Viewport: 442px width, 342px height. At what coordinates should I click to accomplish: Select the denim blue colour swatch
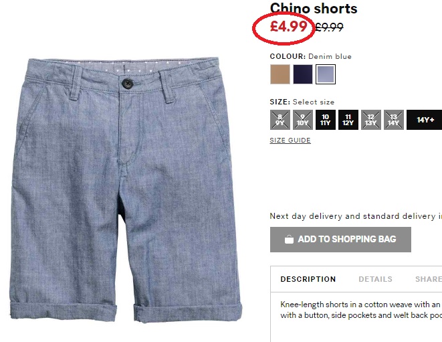coord(326,74)
